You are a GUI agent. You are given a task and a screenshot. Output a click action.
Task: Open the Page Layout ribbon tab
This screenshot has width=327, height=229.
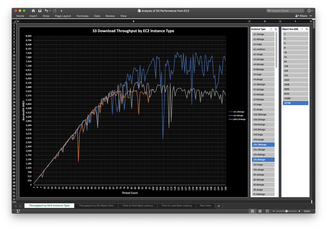click(x=63, y=16)
